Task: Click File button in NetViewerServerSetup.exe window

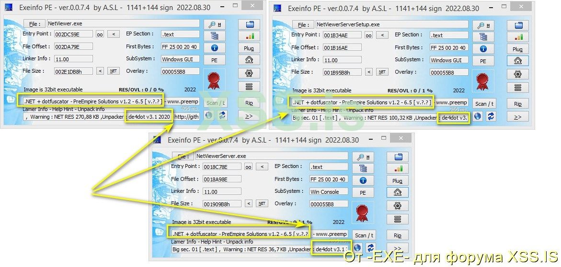Action: (303, 25)
